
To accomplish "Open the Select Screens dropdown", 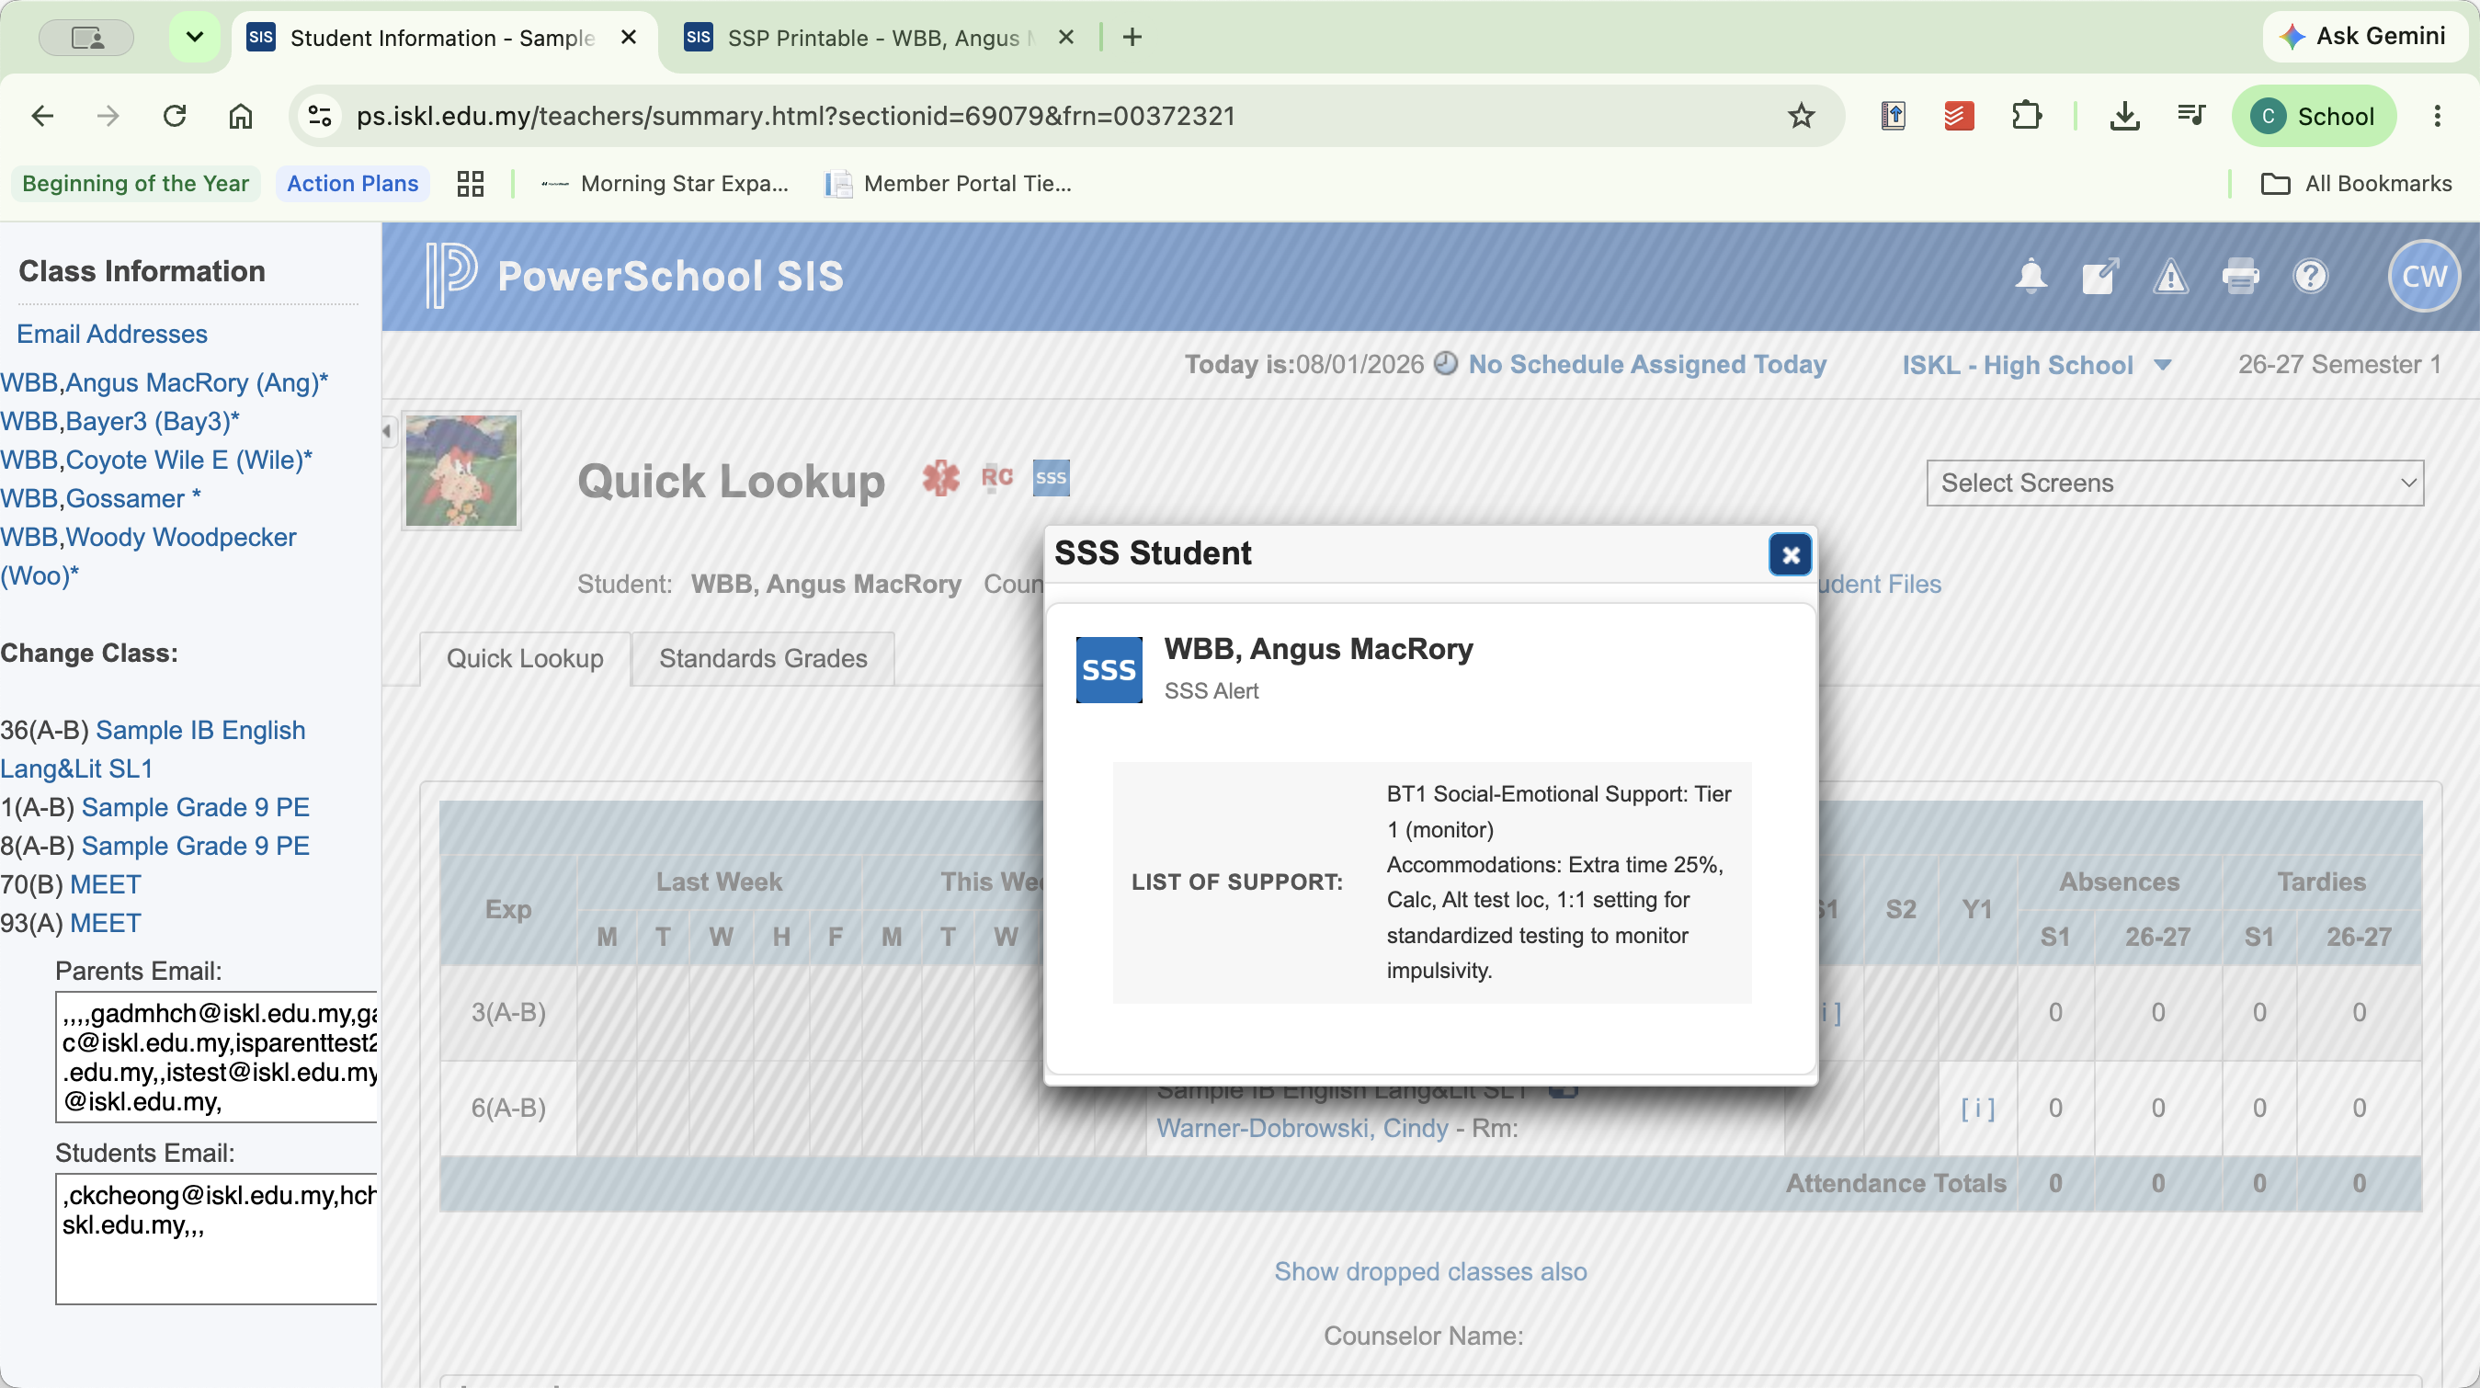I will click(2174, 483).
